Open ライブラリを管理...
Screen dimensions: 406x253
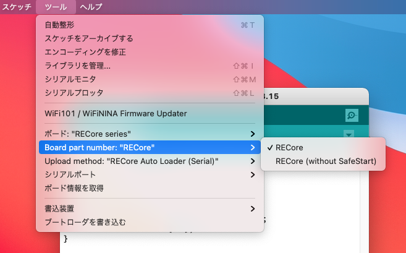tap(150, 66)
